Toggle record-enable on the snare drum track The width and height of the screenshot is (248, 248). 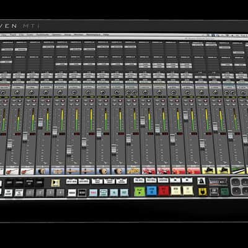63,100
